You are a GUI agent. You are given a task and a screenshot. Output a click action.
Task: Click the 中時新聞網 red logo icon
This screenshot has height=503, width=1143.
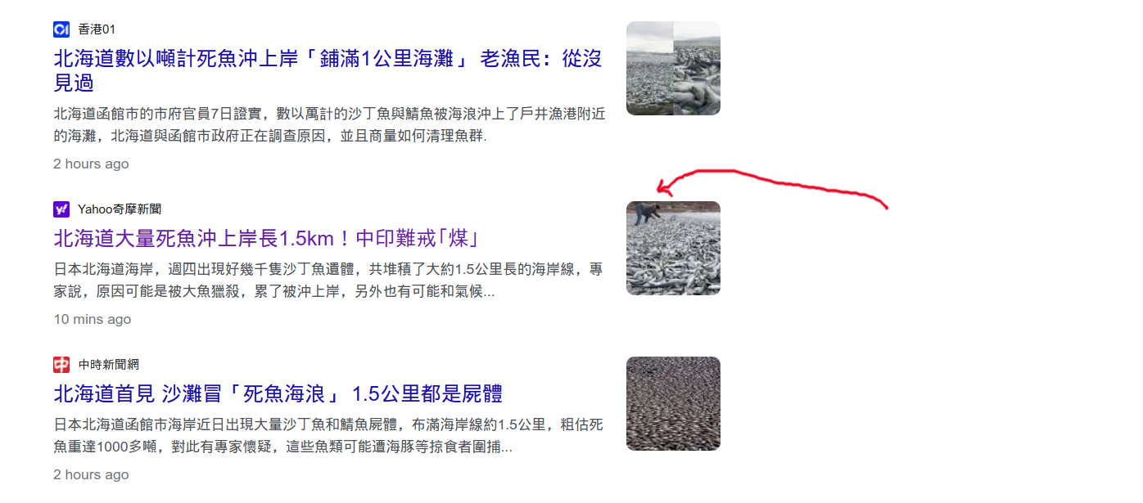click(61, 365)
